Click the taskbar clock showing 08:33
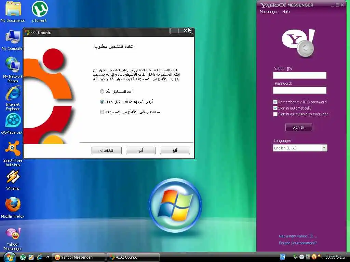Viewport: 350px width, 262px height. (x=335, y=257)
